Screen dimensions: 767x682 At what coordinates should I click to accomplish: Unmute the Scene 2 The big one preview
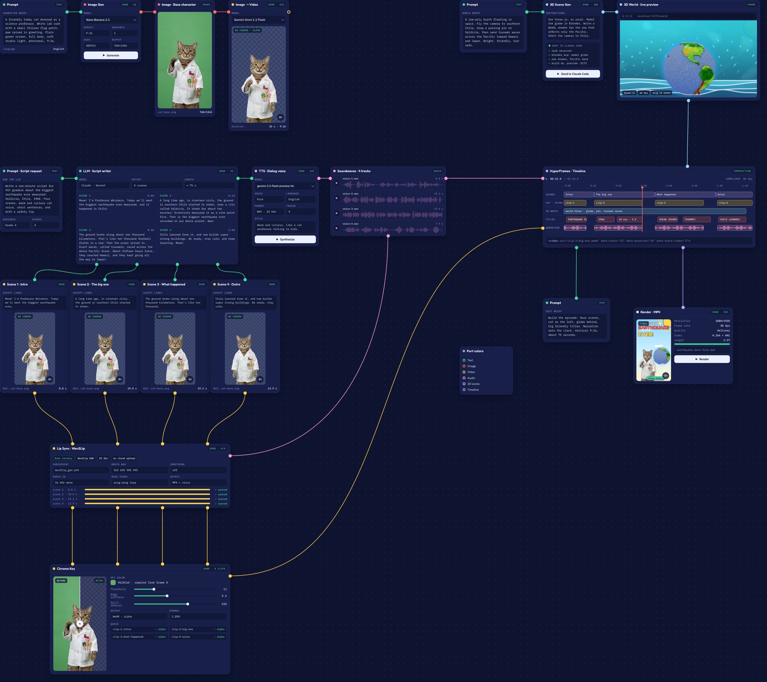pos(120,379)
